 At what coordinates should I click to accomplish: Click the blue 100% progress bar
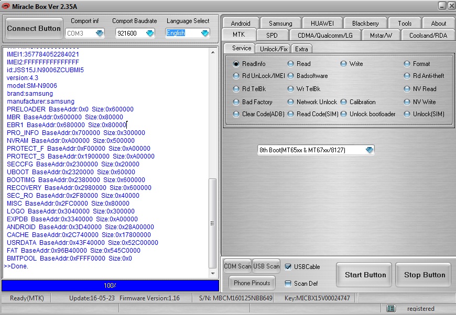click(110, 285)
